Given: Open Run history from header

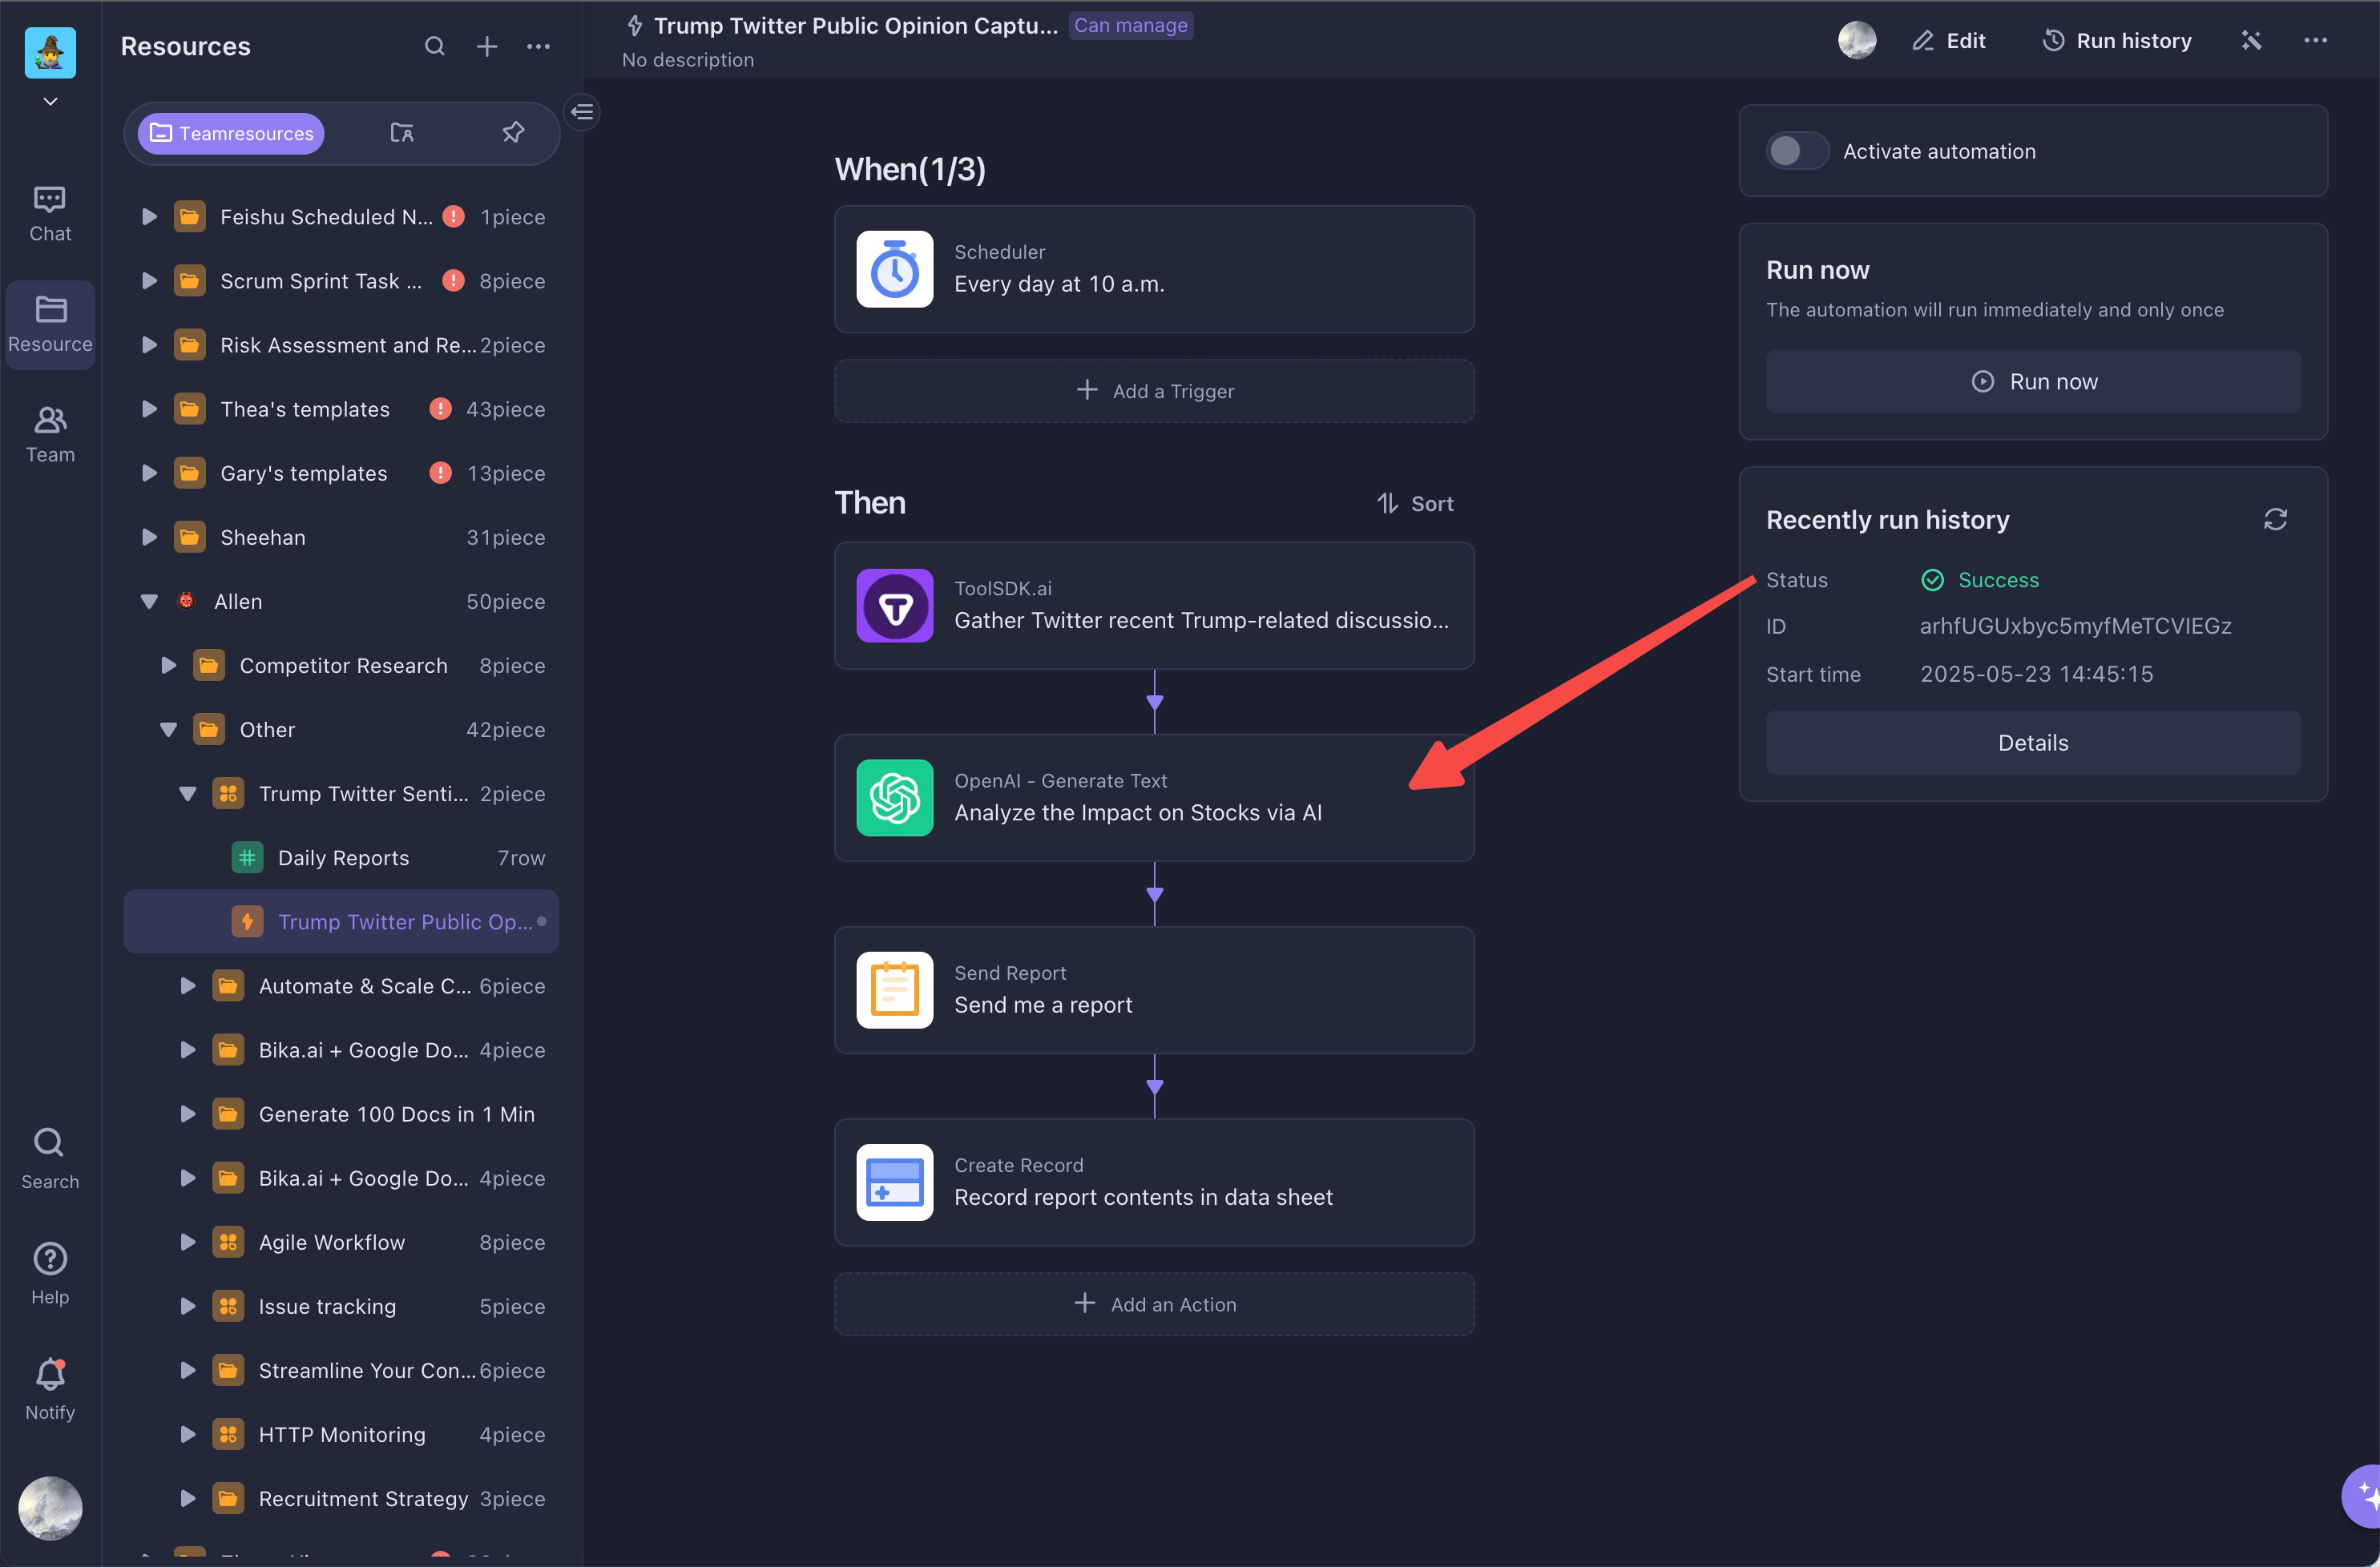Looking at the screenshot, I should click(2116, 41).
